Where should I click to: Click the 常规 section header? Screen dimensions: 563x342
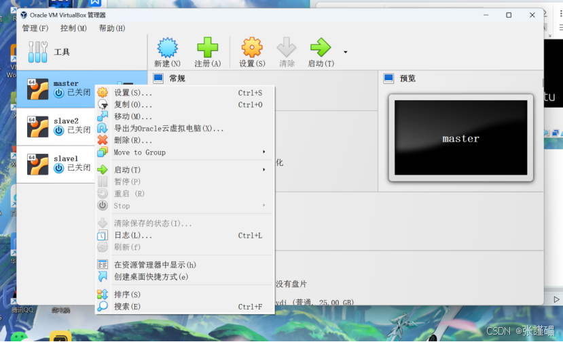177,79
